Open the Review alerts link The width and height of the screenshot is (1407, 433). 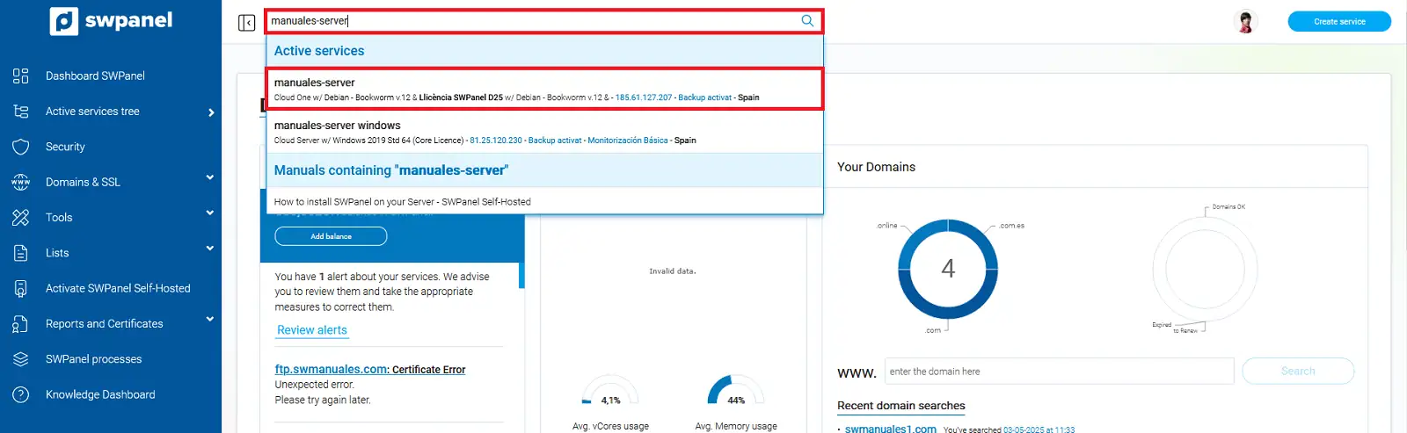[312, 330]
